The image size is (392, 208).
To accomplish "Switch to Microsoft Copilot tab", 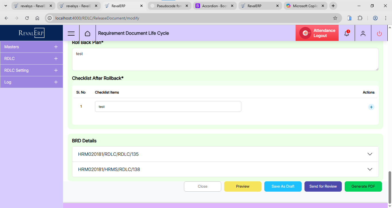I will [305, 6].
